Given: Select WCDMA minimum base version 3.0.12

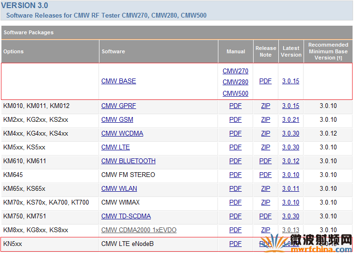Looking at the screenshot, I should (328, 133).
